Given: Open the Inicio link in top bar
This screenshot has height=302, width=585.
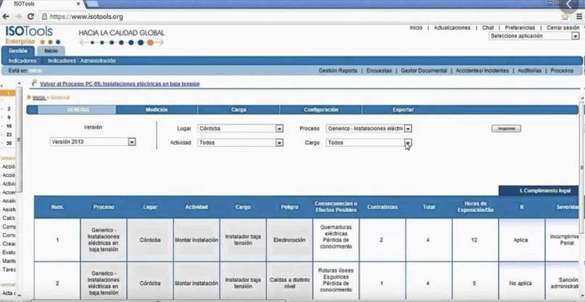Looking at the screenshot, I should (x=416, y=28).
